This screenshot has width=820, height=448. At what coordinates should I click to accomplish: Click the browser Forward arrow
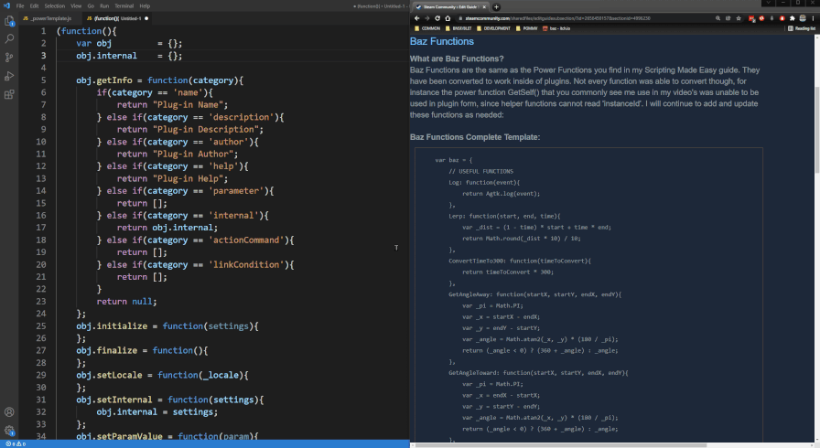click(x=426, y=18)
